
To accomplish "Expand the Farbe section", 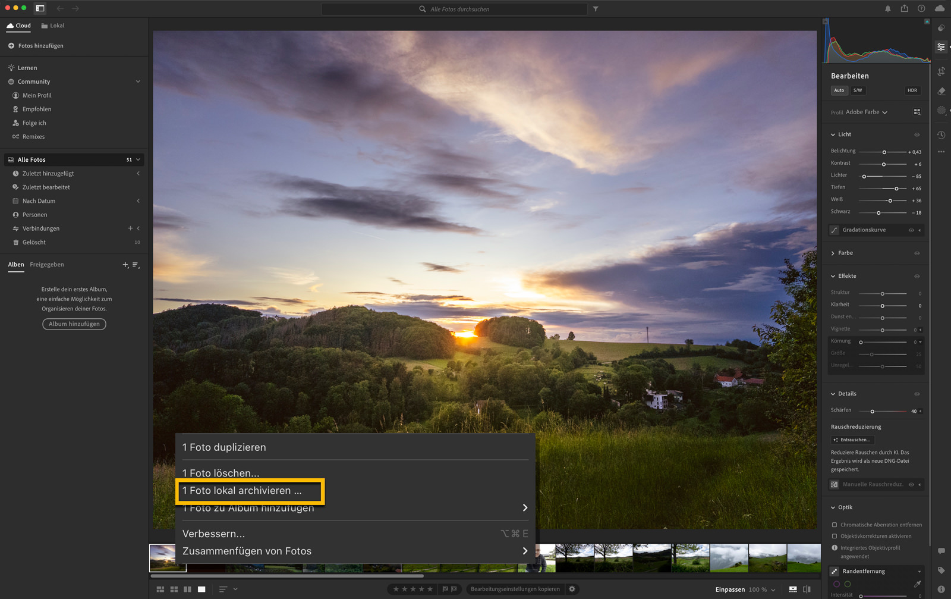I will tap(833, 253).
